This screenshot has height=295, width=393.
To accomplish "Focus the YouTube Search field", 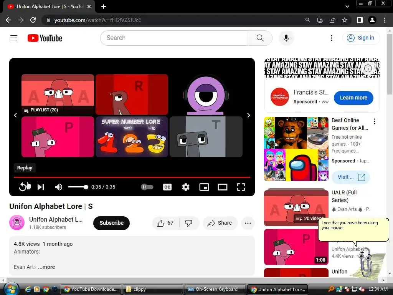I will [174, 38].
